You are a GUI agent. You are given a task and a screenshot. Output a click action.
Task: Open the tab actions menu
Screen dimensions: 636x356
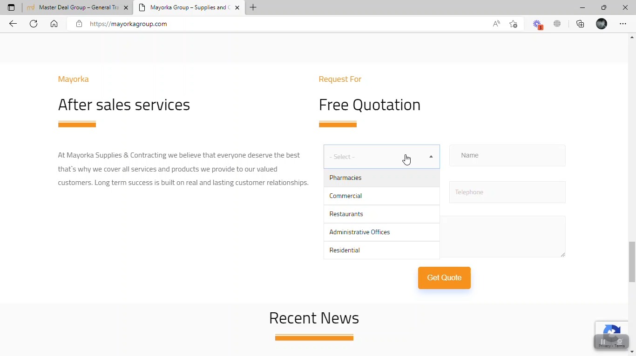click(x=11, y=7)
